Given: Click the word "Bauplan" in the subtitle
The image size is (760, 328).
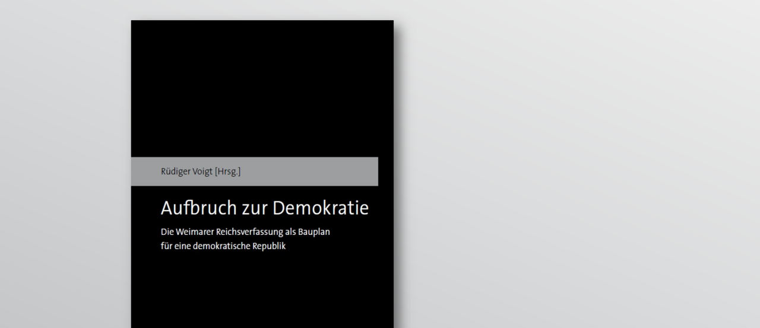Looking at the screenshot, I should click(314, 232).
